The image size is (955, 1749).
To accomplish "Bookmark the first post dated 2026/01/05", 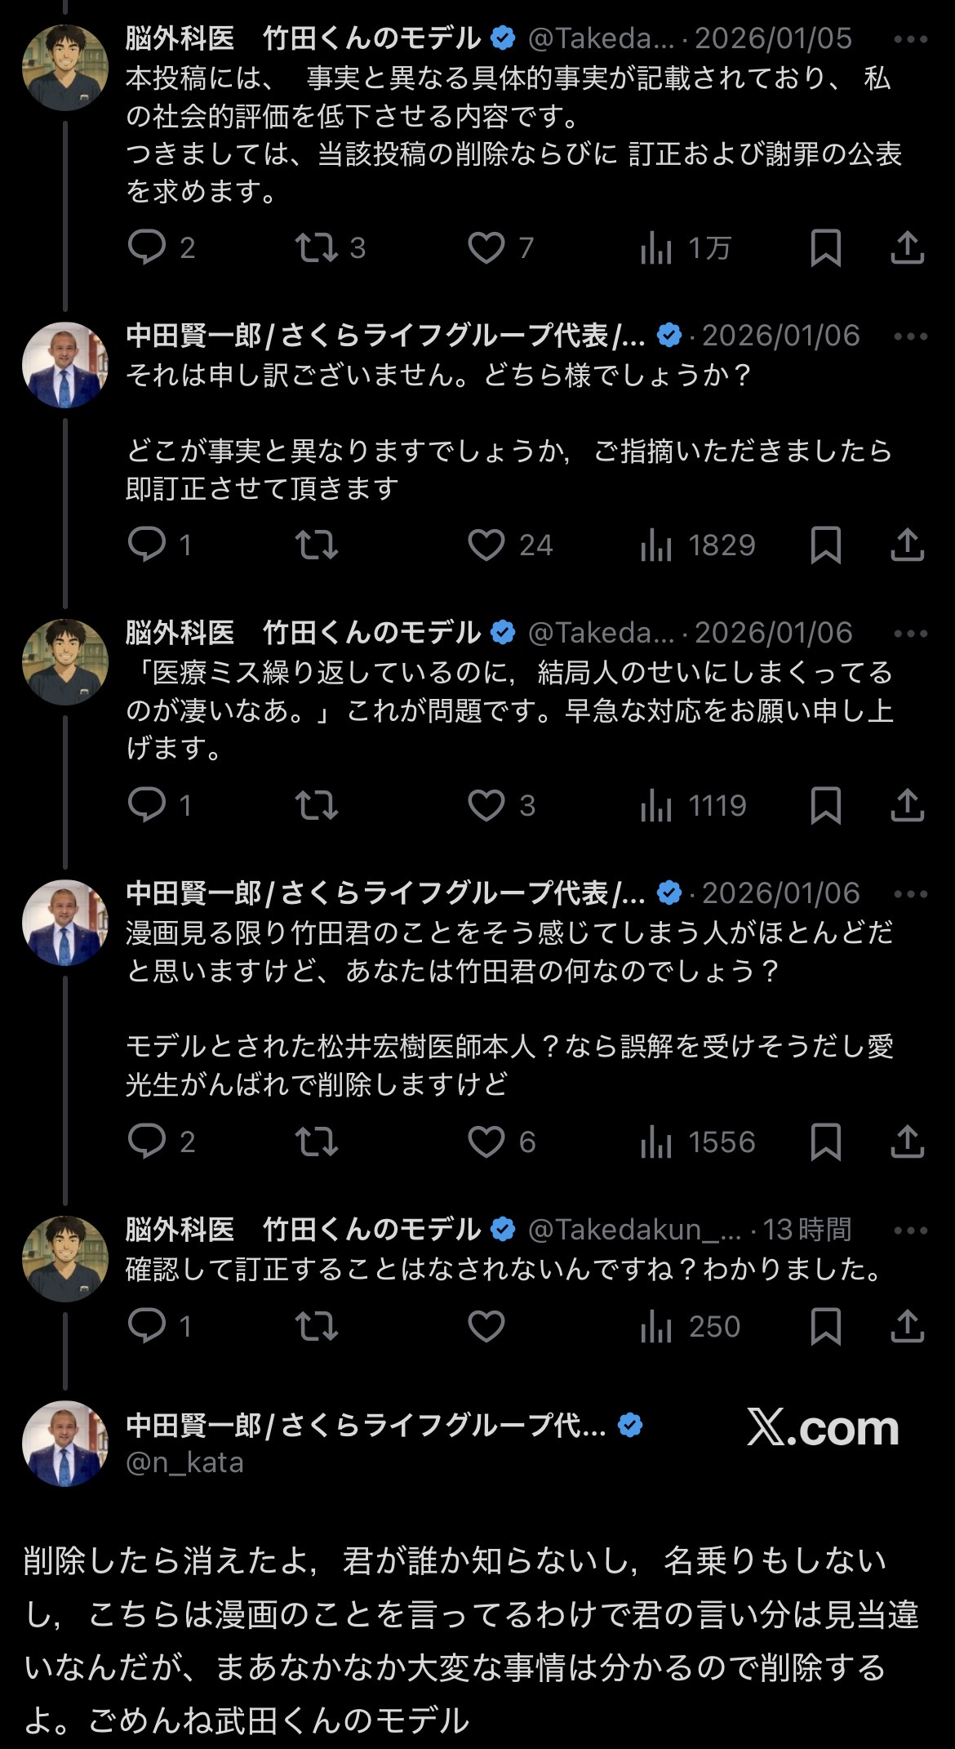I will coord(825,247).
